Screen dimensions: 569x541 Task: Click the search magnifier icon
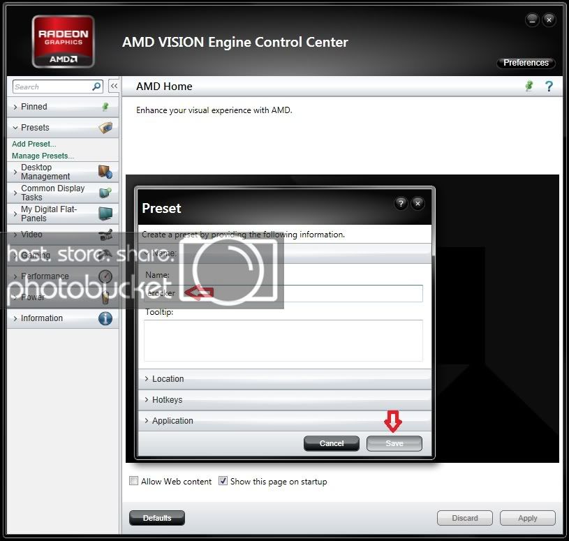pos(96,87)
